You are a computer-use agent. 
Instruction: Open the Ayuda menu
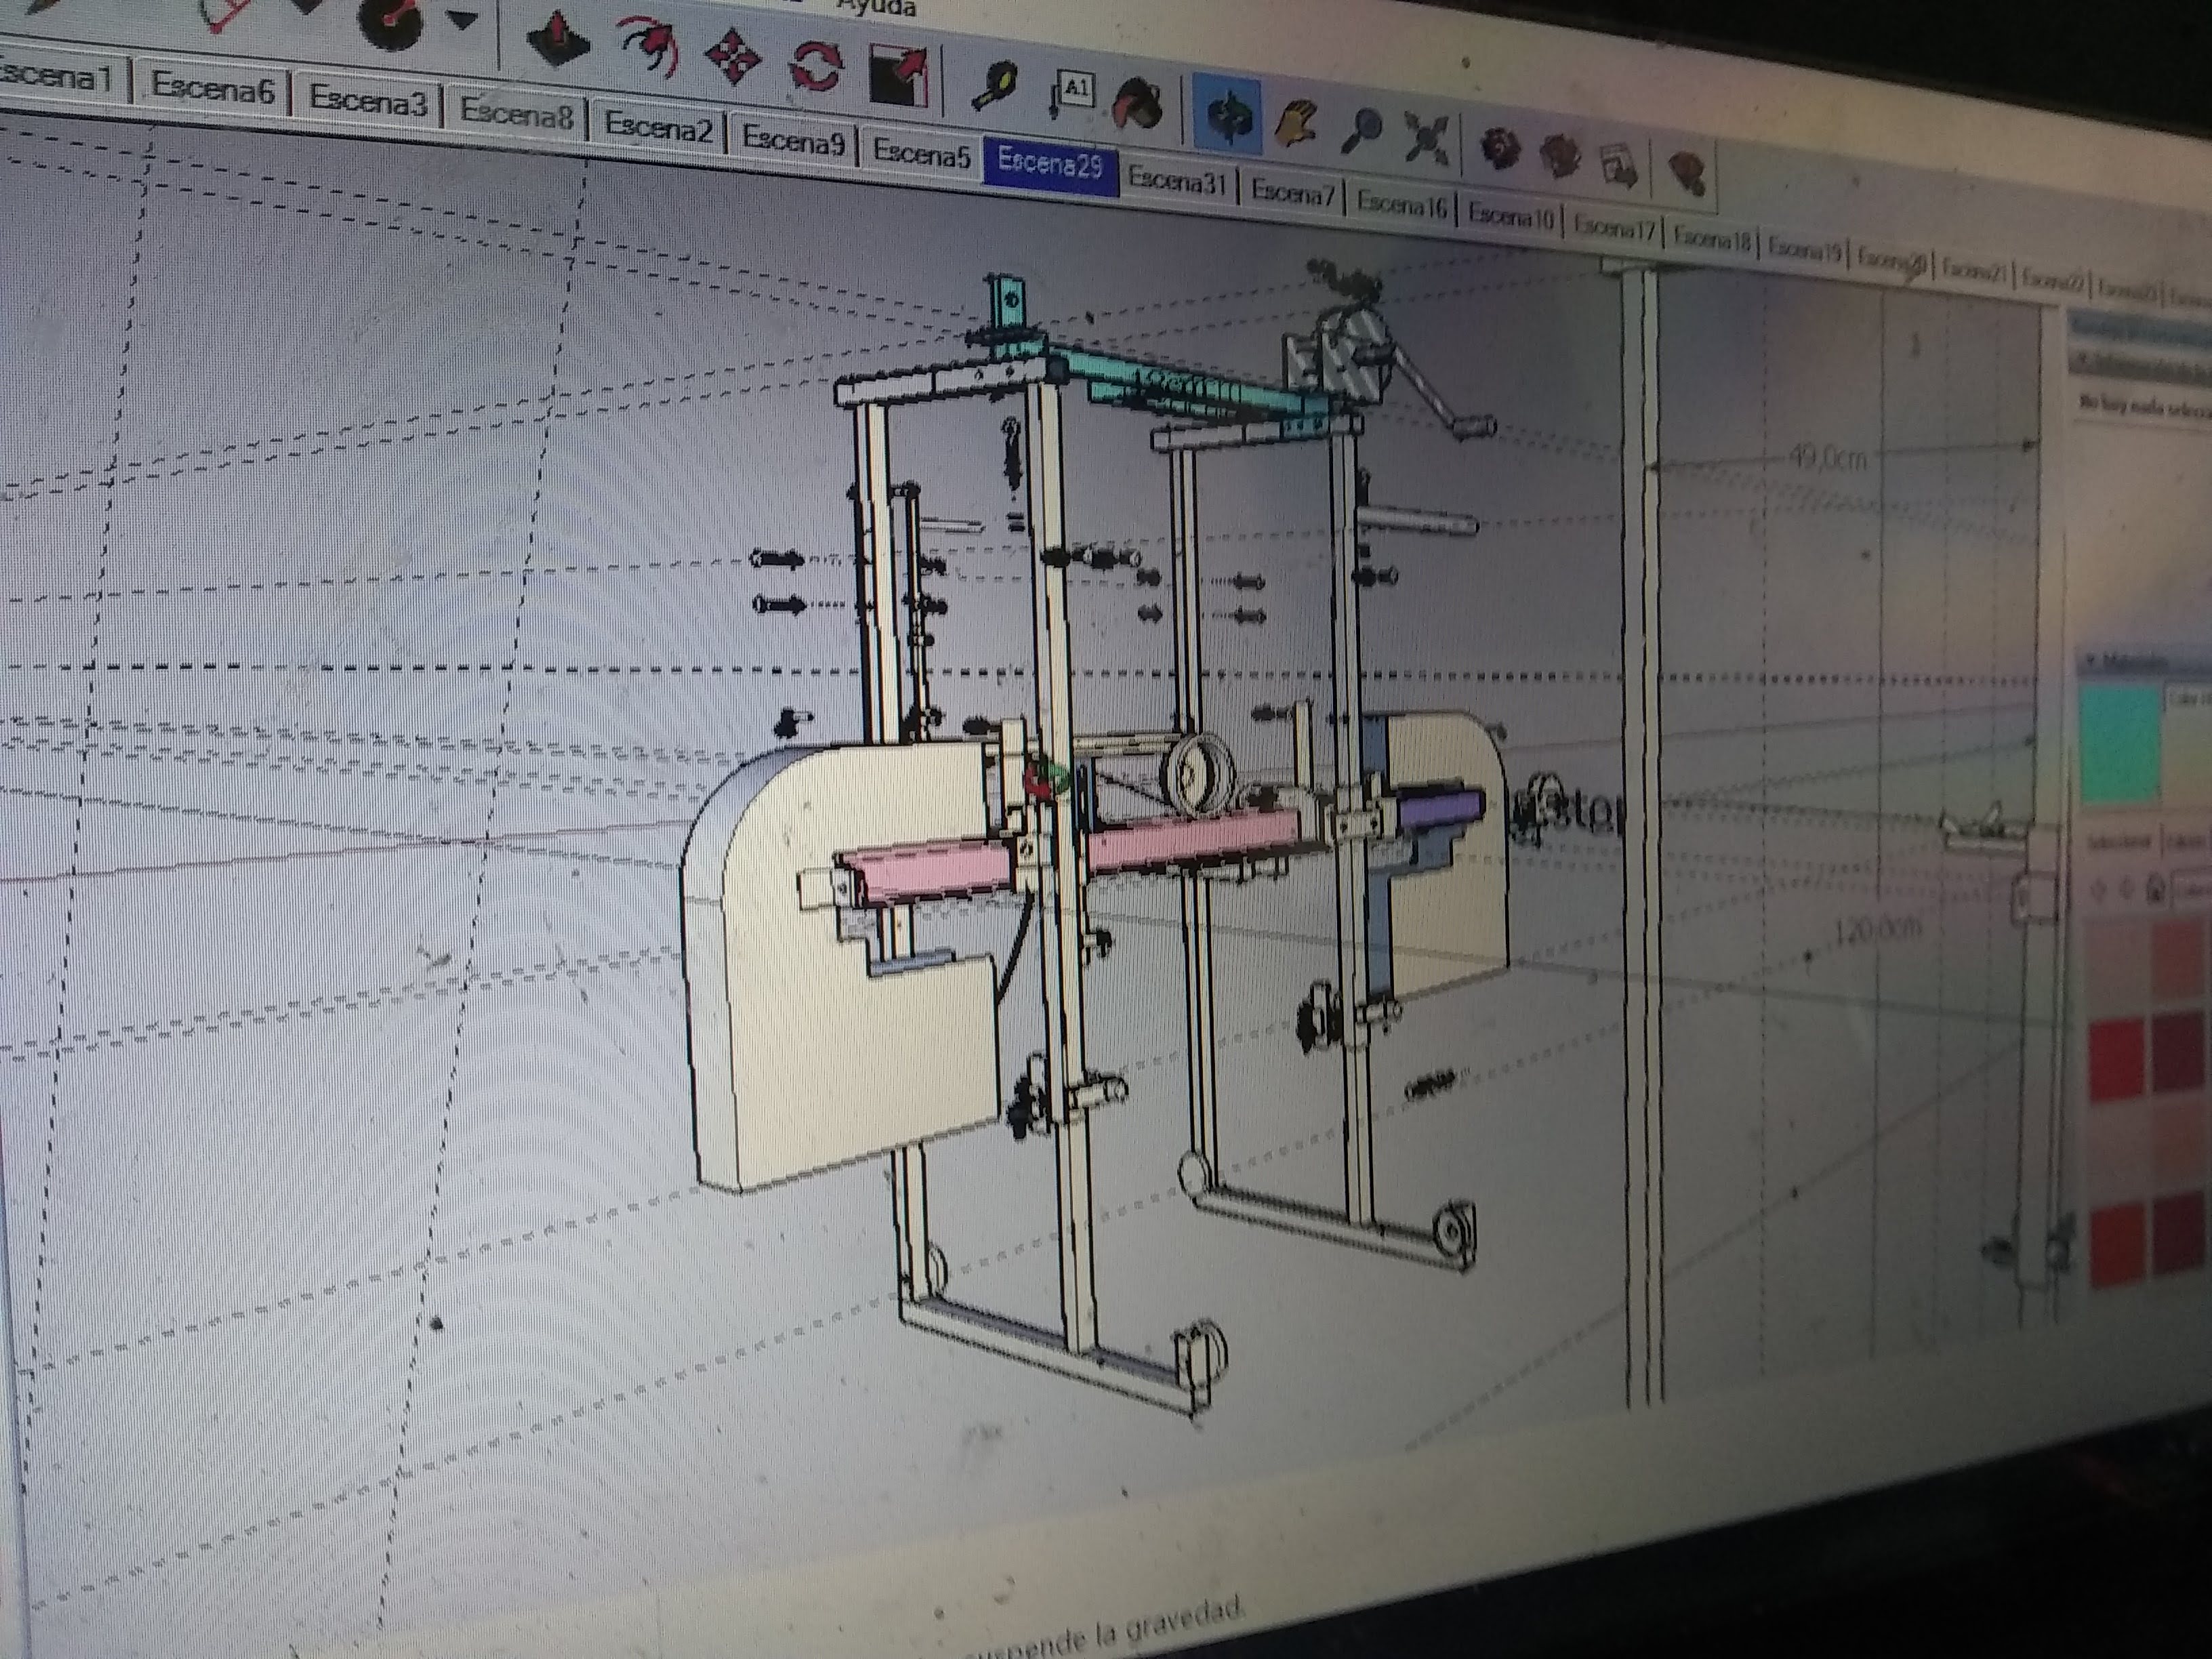(x=876, y=8)
